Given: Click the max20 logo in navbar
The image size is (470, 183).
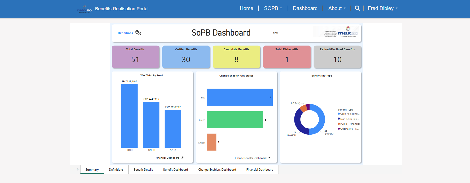Looking at the screenshot, I should click(x=84, y=9).
